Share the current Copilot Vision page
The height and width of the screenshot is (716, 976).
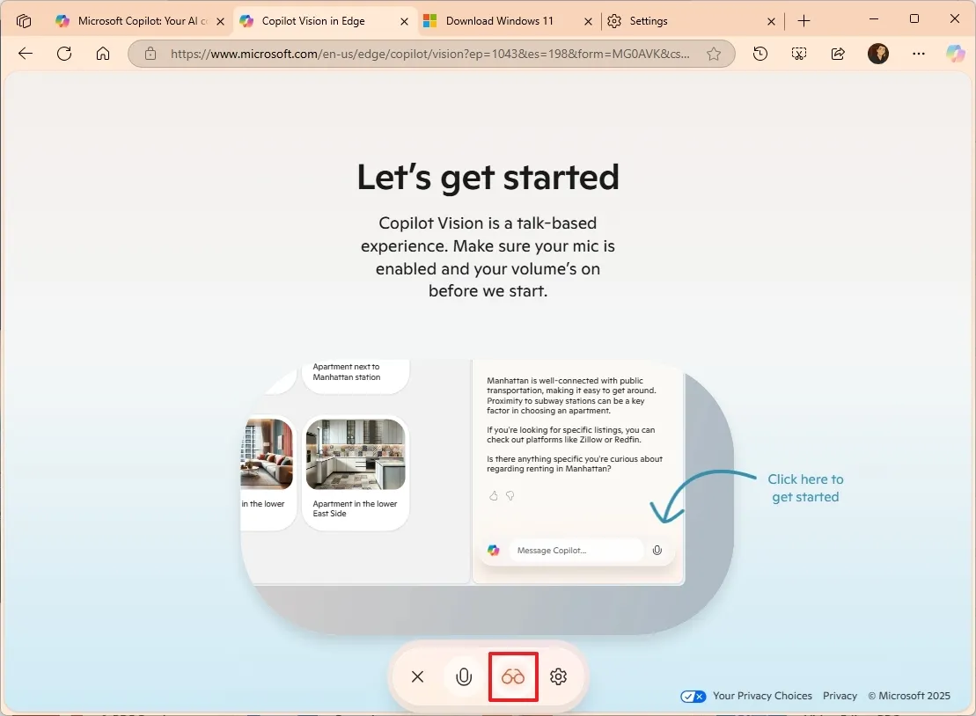(838, 54)
